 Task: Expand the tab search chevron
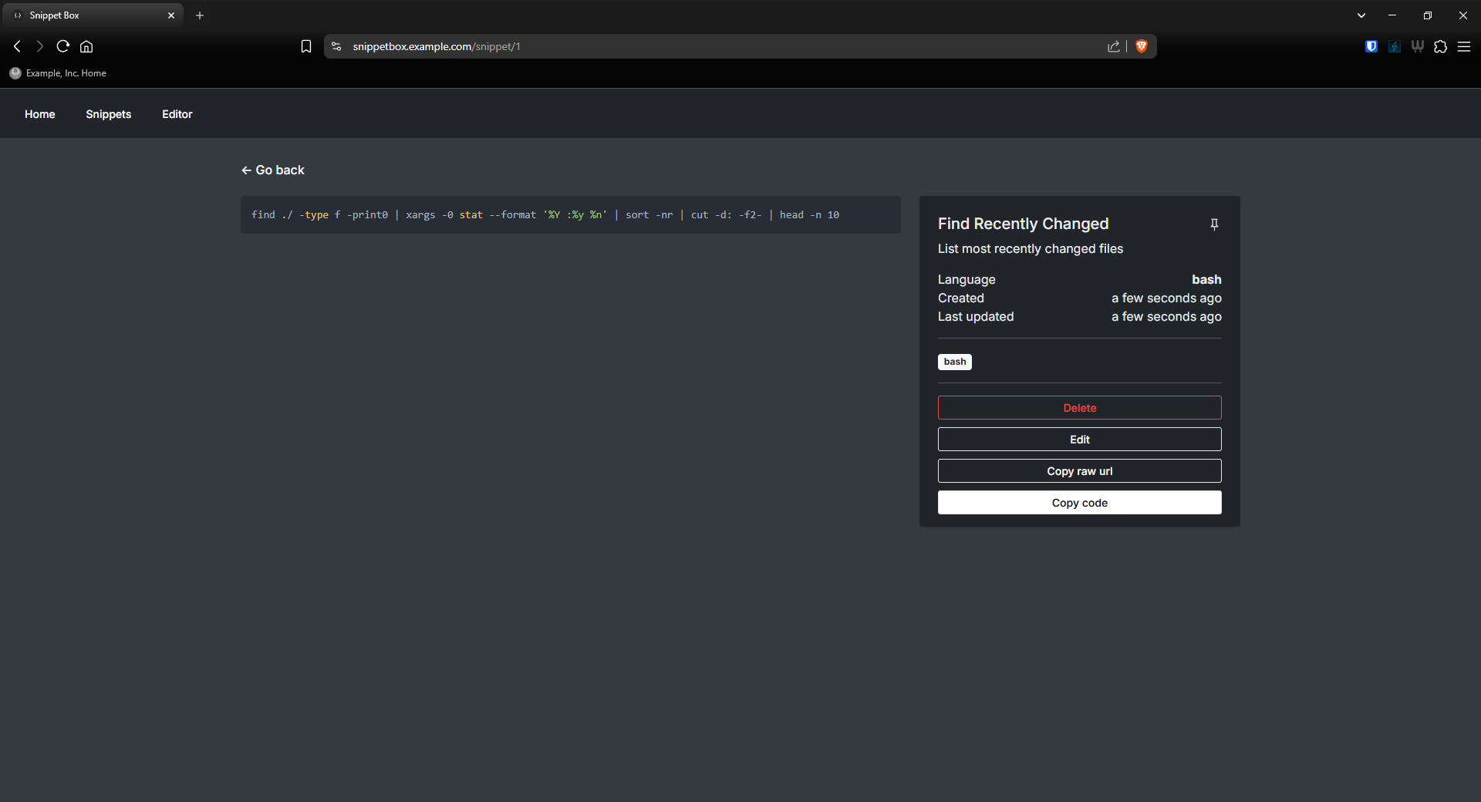1361,15
